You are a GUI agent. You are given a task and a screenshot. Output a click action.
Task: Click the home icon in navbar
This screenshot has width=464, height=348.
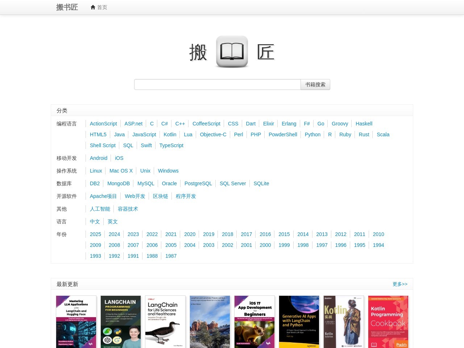coord(93,7)
